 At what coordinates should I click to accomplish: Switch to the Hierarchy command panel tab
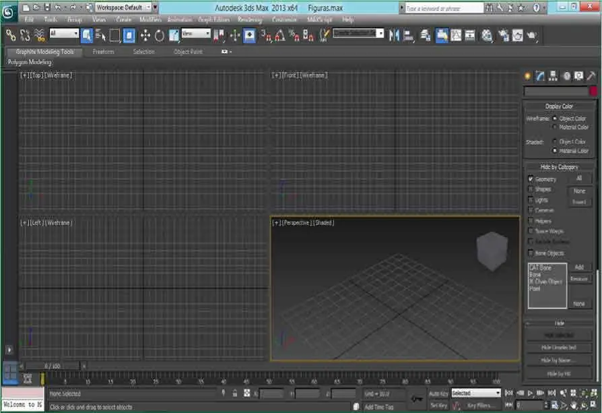click(553, 76)
